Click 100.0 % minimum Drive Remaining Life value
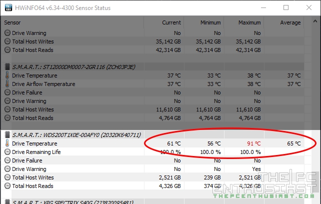 (210, 152)
